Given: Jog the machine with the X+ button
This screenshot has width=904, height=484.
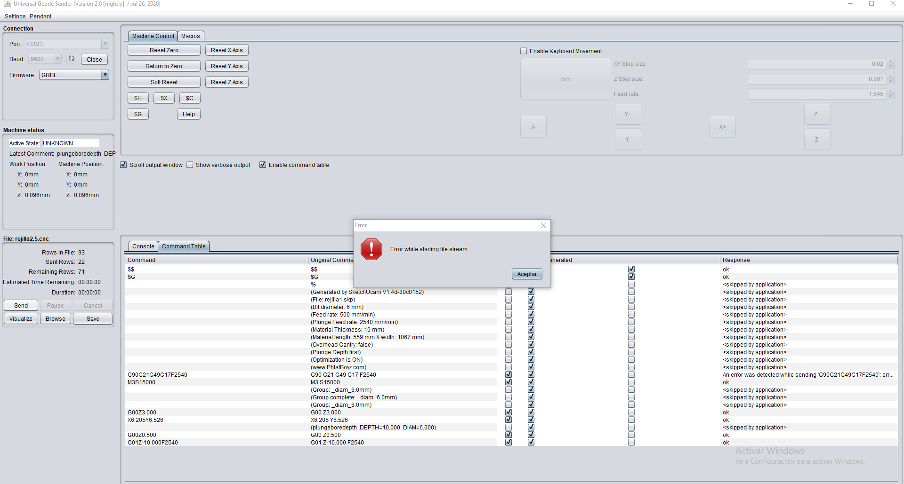Looking at the screenshot, I should pos(722,126).
